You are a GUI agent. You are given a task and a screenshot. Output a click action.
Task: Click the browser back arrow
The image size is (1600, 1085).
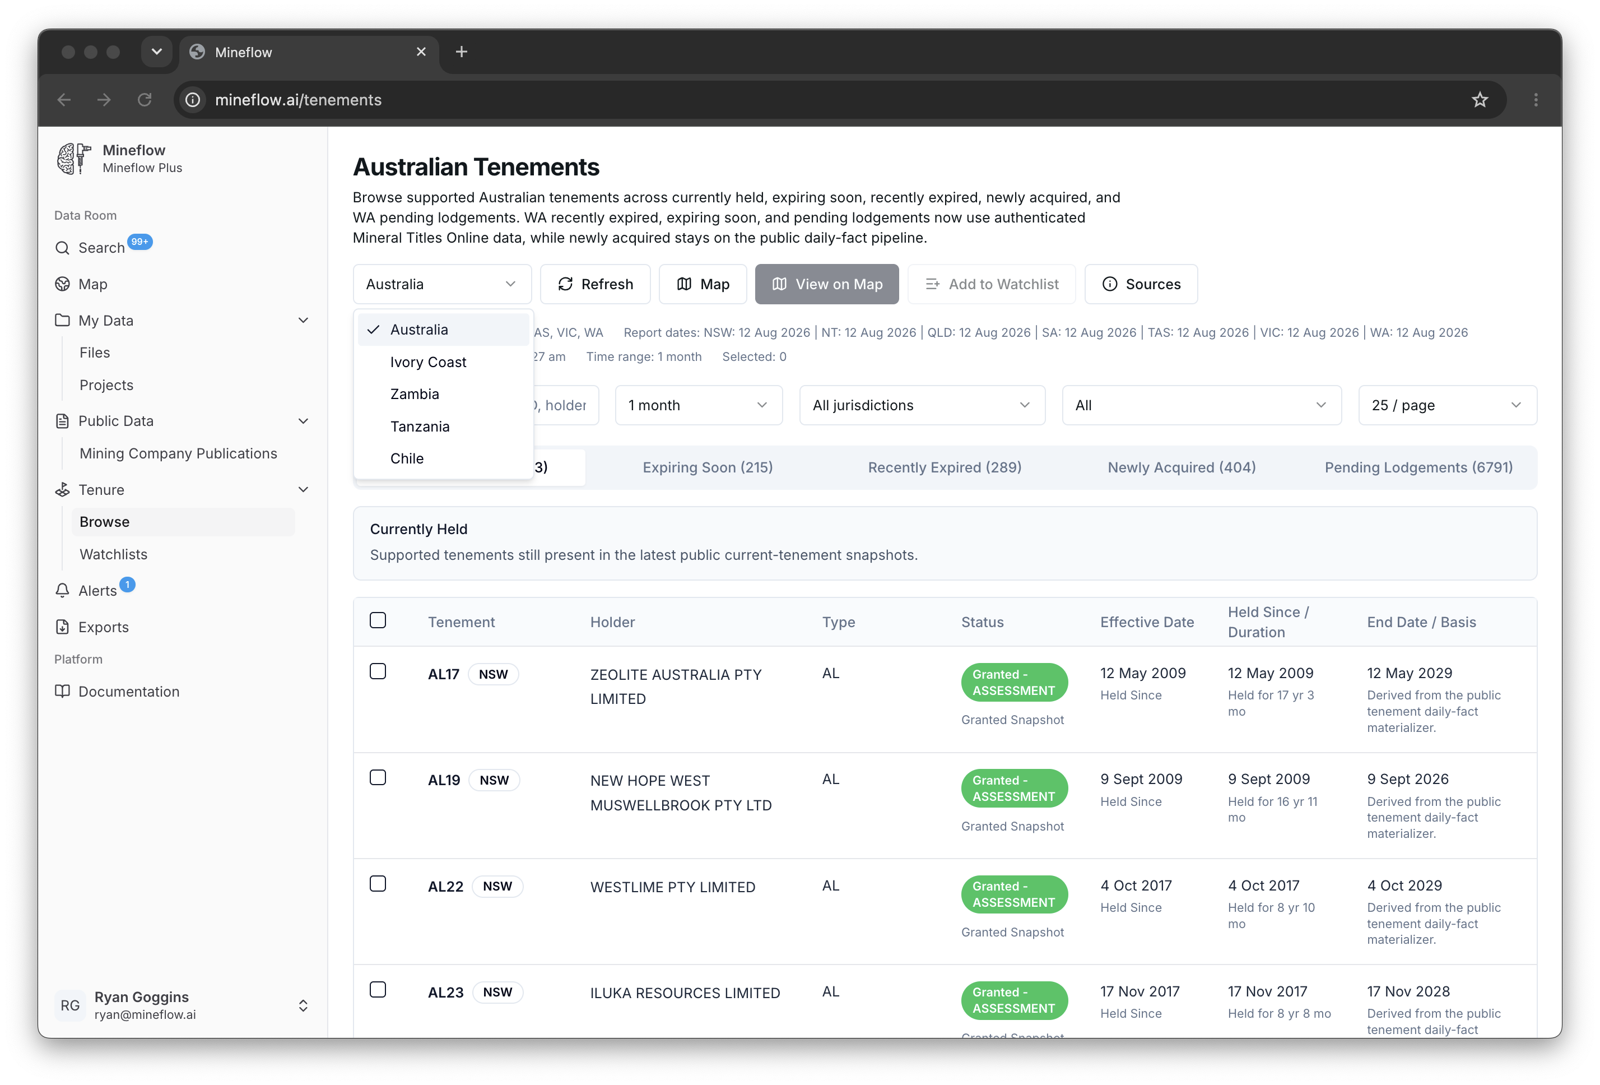64,100
